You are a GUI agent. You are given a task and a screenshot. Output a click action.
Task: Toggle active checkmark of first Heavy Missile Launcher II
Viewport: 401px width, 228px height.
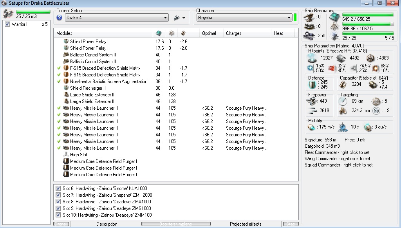pos(59,108)
